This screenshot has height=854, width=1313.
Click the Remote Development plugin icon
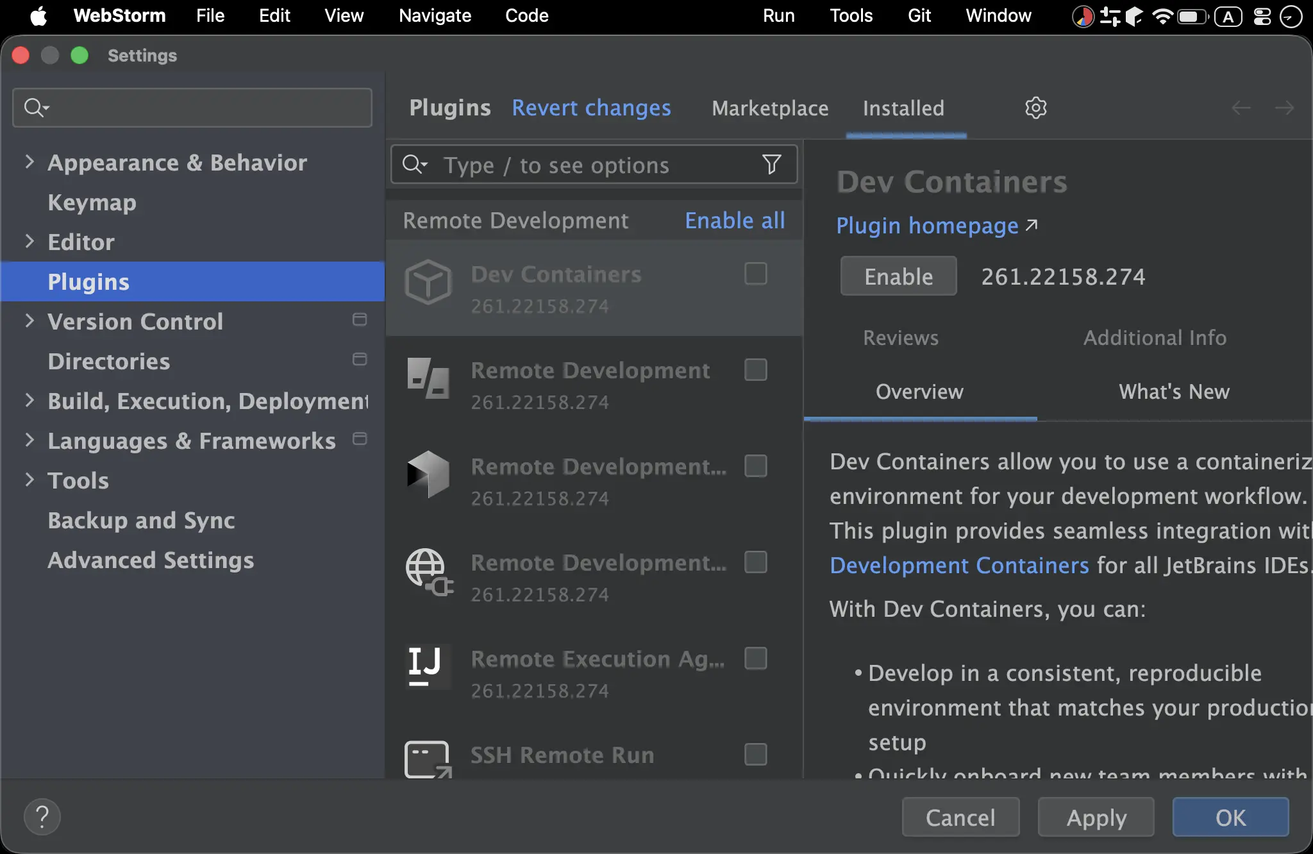[428, 378]
